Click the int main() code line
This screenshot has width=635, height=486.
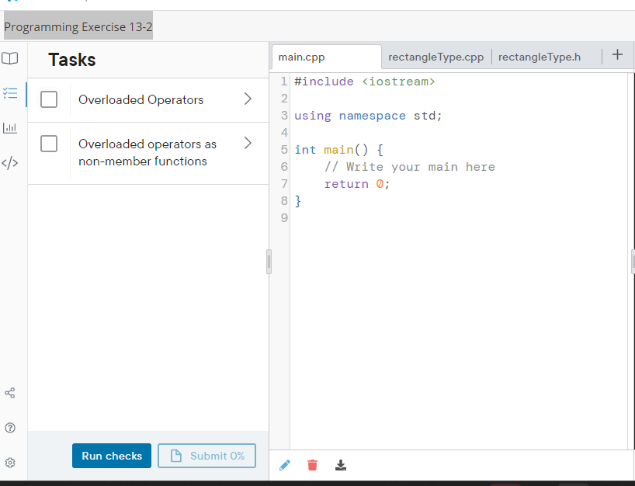[338, 150]
